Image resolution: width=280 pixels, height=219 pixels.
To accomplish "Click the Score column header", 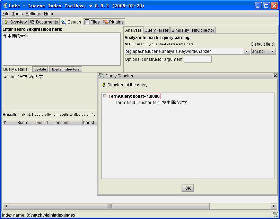I will tap(25, 123).
